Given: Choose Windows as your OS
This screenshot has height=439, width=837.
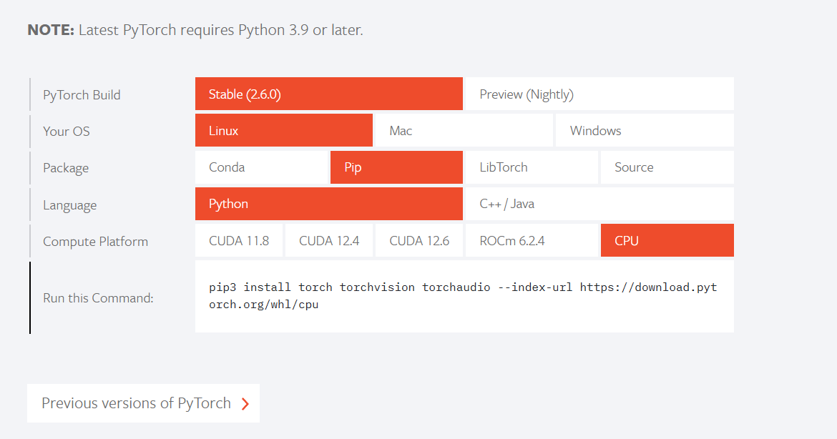Looking at the screenshot, I should click(x=645, y=130).
